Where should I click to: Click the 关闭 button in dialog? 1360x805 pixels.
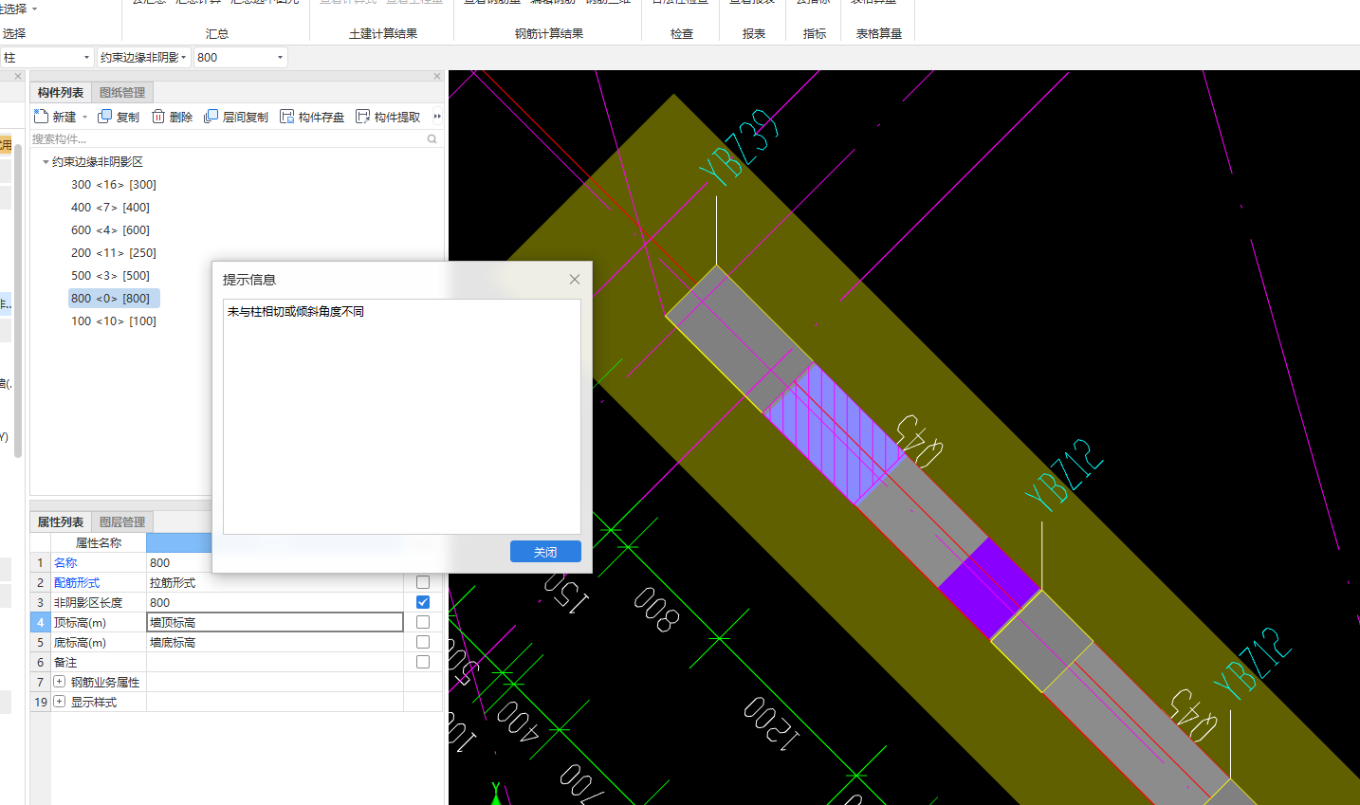[545, 552]
